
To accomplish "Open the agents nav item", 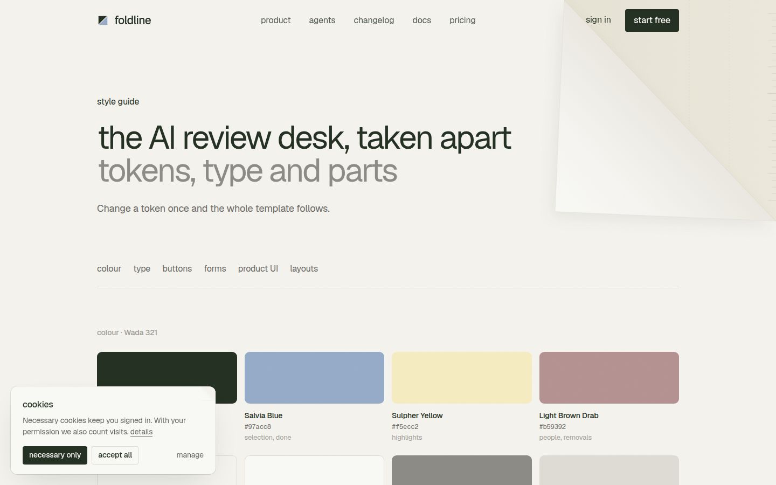I will pos(322,20).
